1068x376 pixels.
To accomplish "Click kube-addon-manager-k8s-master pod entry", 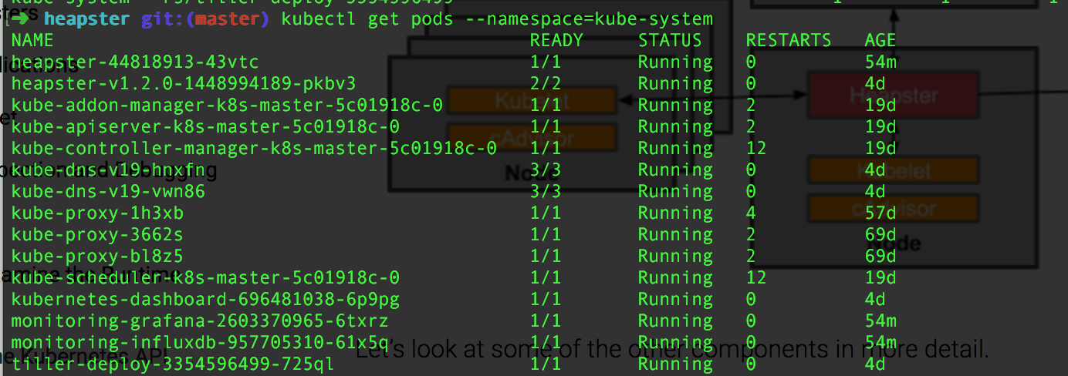I will click(227, 105).
